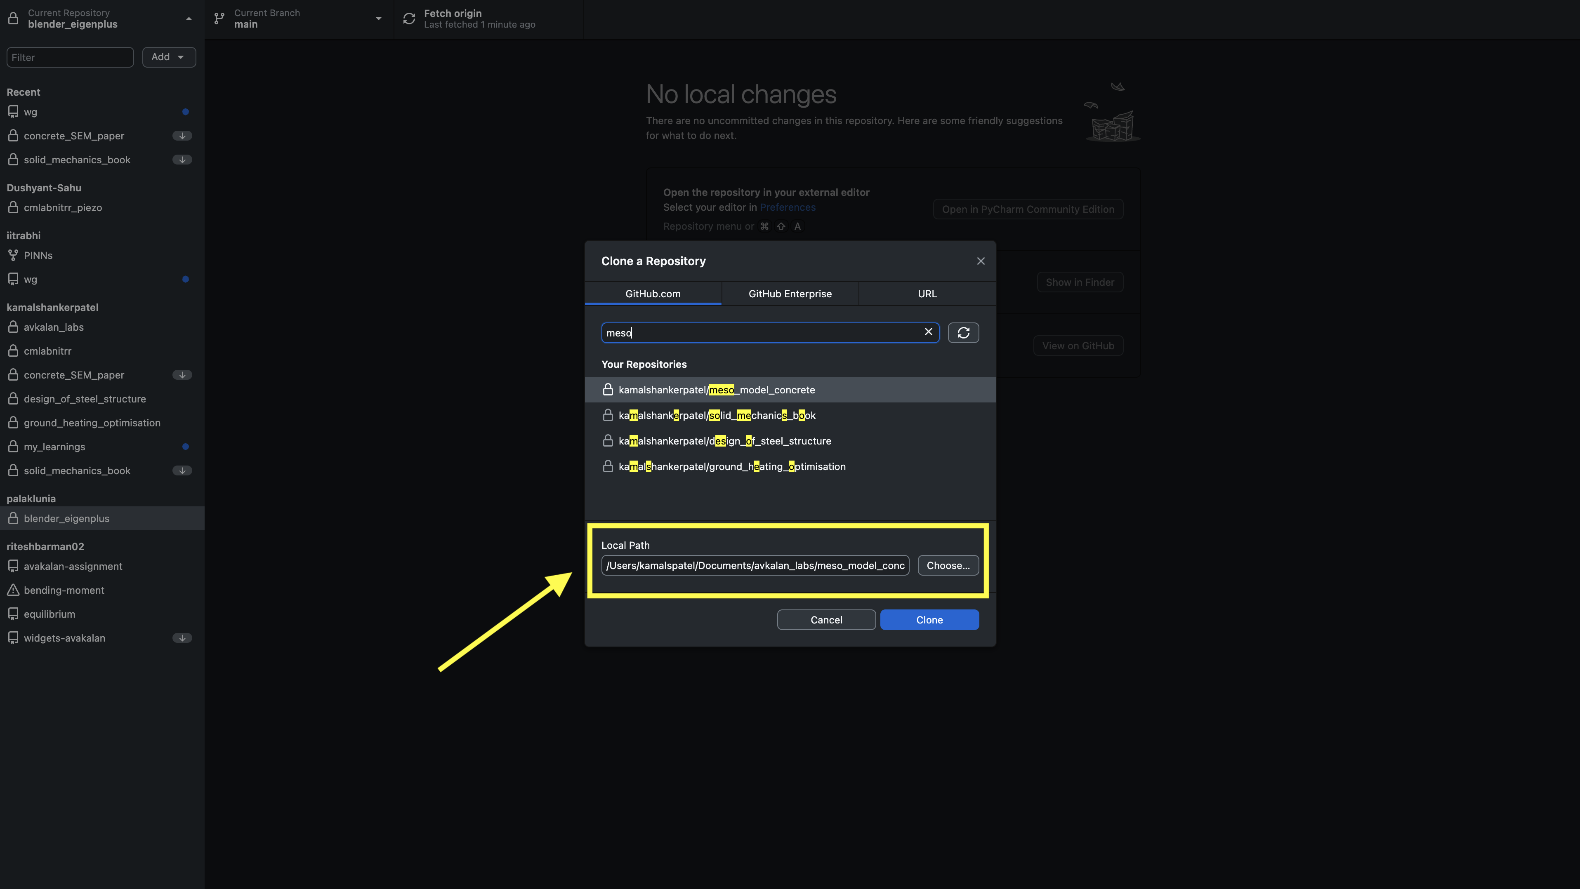This screenshot has width=1580, height=889.
Task: Click the PINNs fork icon
Action: (x=13, y=255)
